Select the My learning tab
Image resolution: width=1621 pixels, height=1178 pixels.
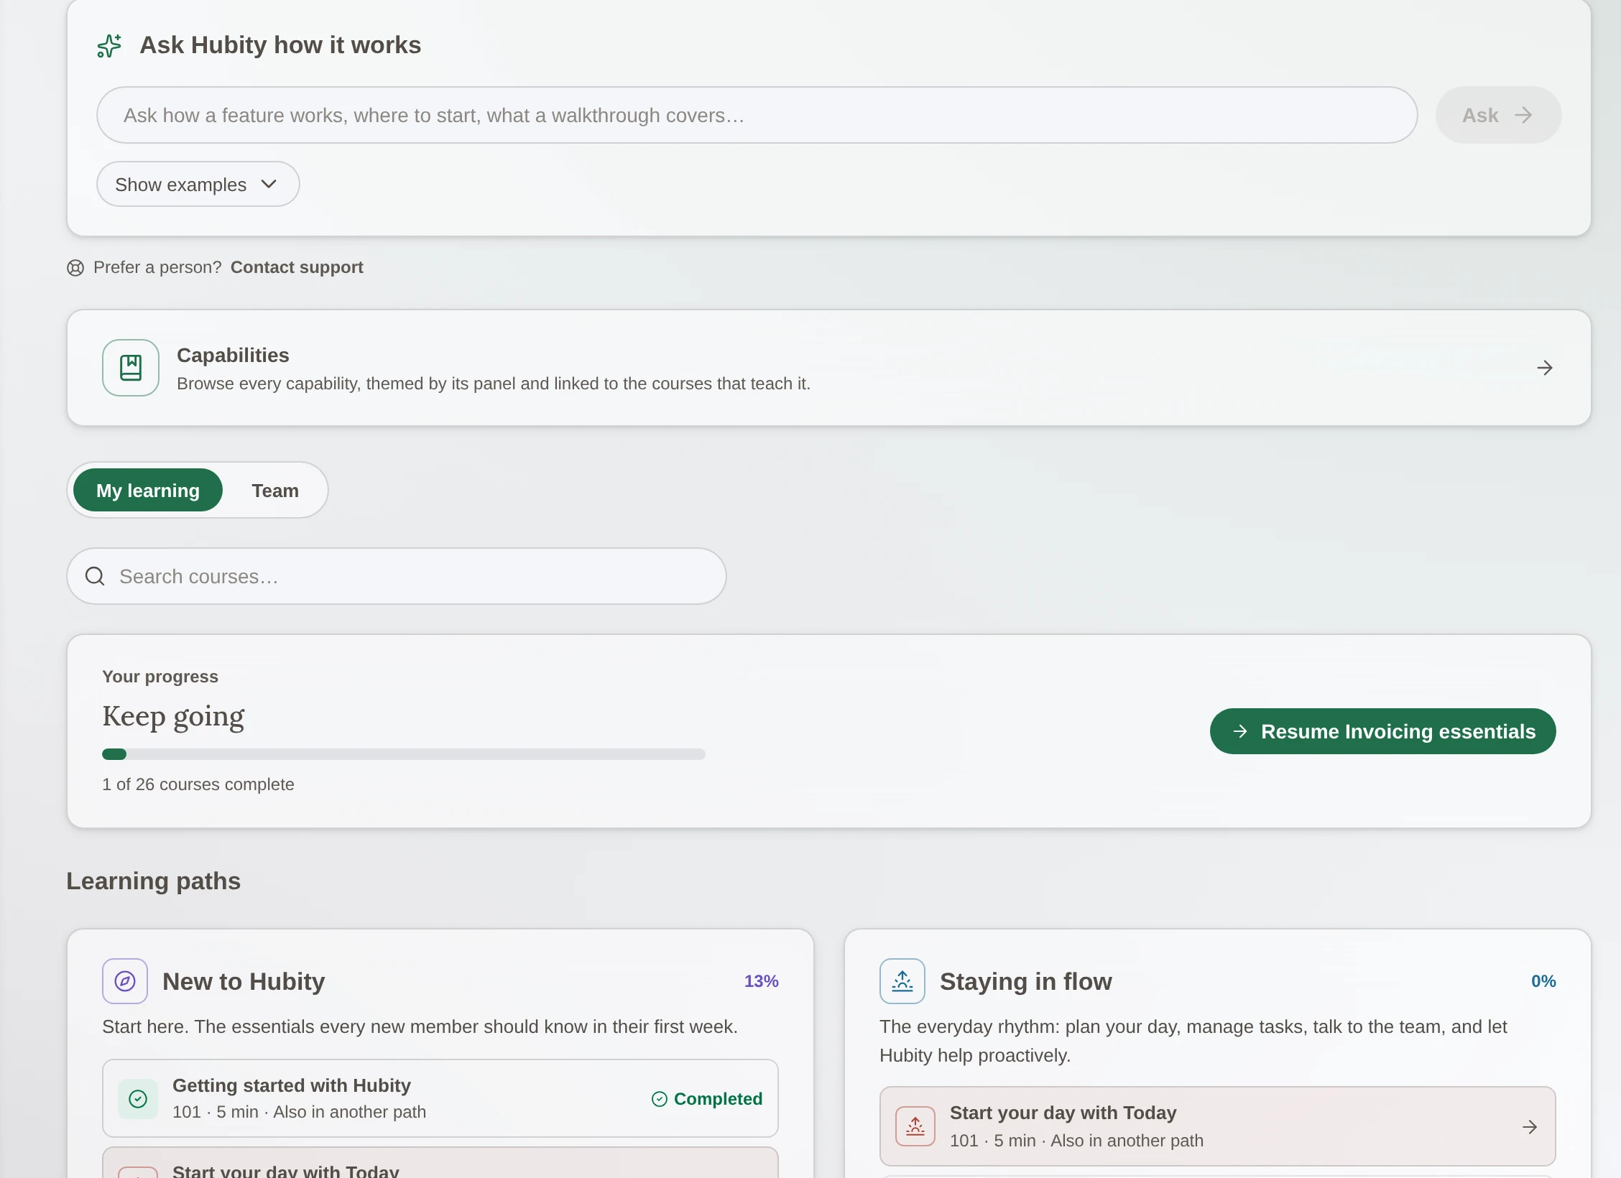pyautogui.click(x=148, y=490)
